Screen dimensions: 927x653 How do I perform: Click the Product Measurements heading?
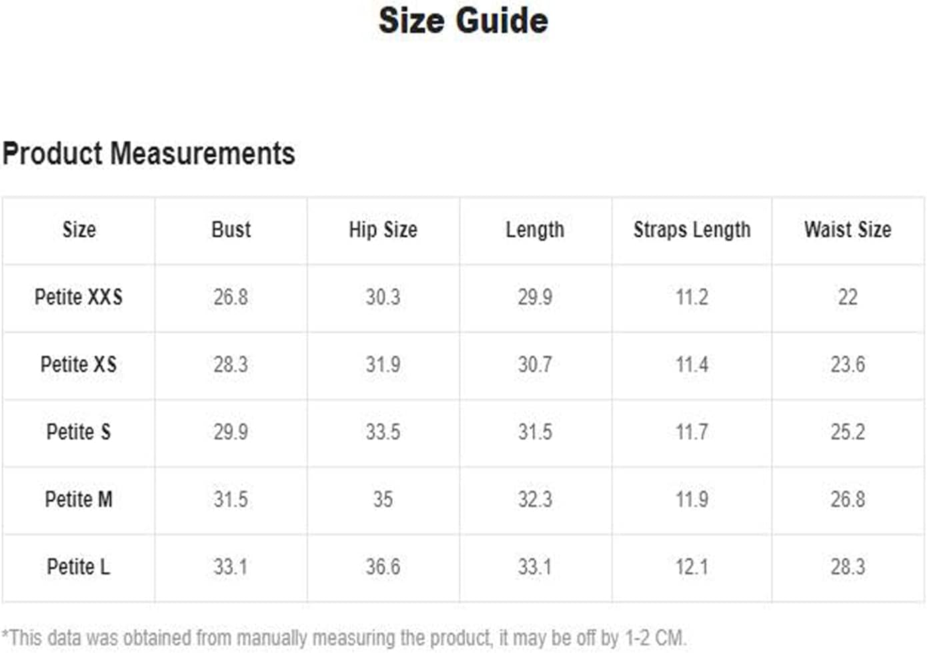coord(149,153)
